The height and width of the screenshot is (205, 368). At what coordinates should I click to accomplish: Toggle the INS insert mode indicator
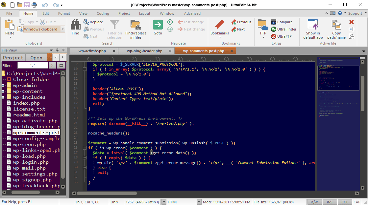[329, 202]
